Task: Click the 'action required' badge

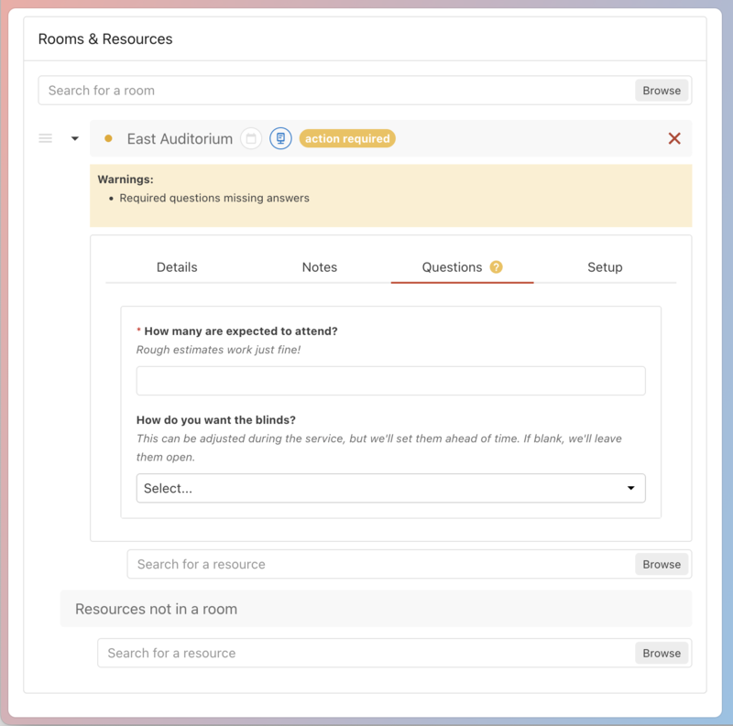Action: coord(347,139)
